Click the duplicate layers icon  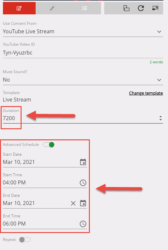[126, 8]
